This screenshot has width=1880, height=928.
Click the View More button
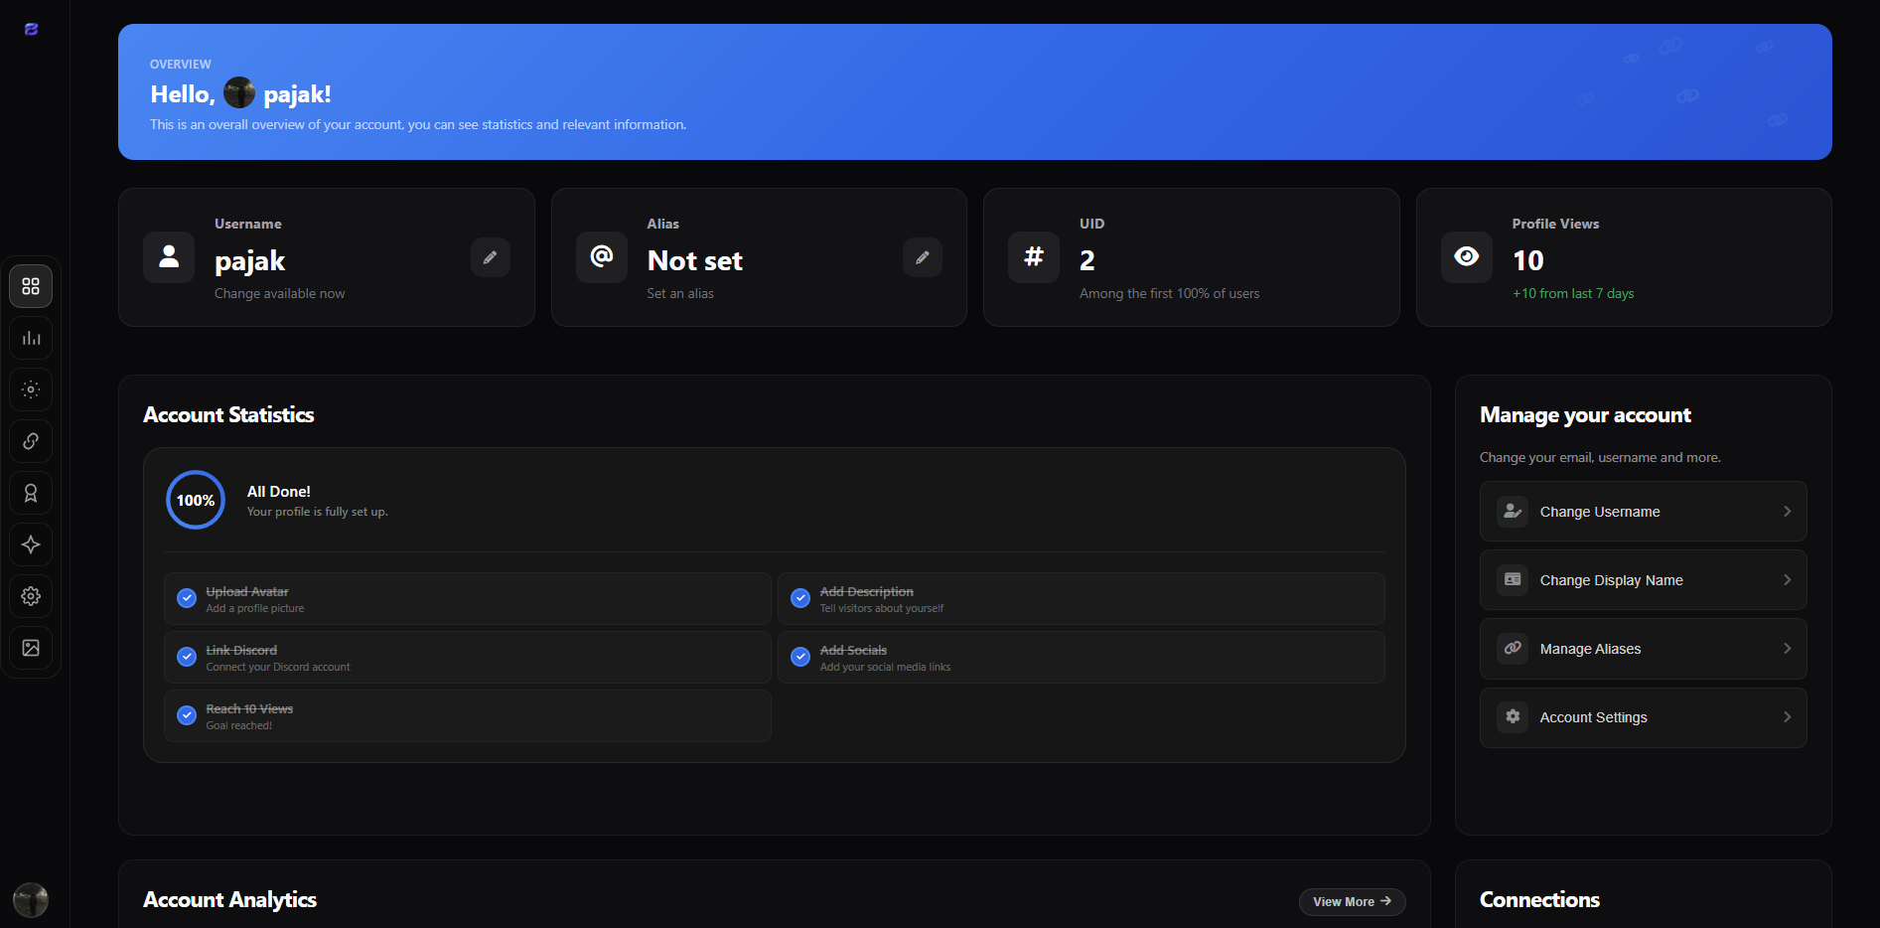tap(1352, 901)
